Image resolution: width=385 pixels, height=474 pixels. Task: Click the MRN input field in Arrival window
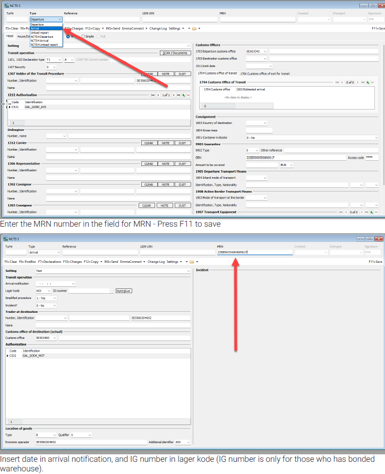(x=255, y=252)
